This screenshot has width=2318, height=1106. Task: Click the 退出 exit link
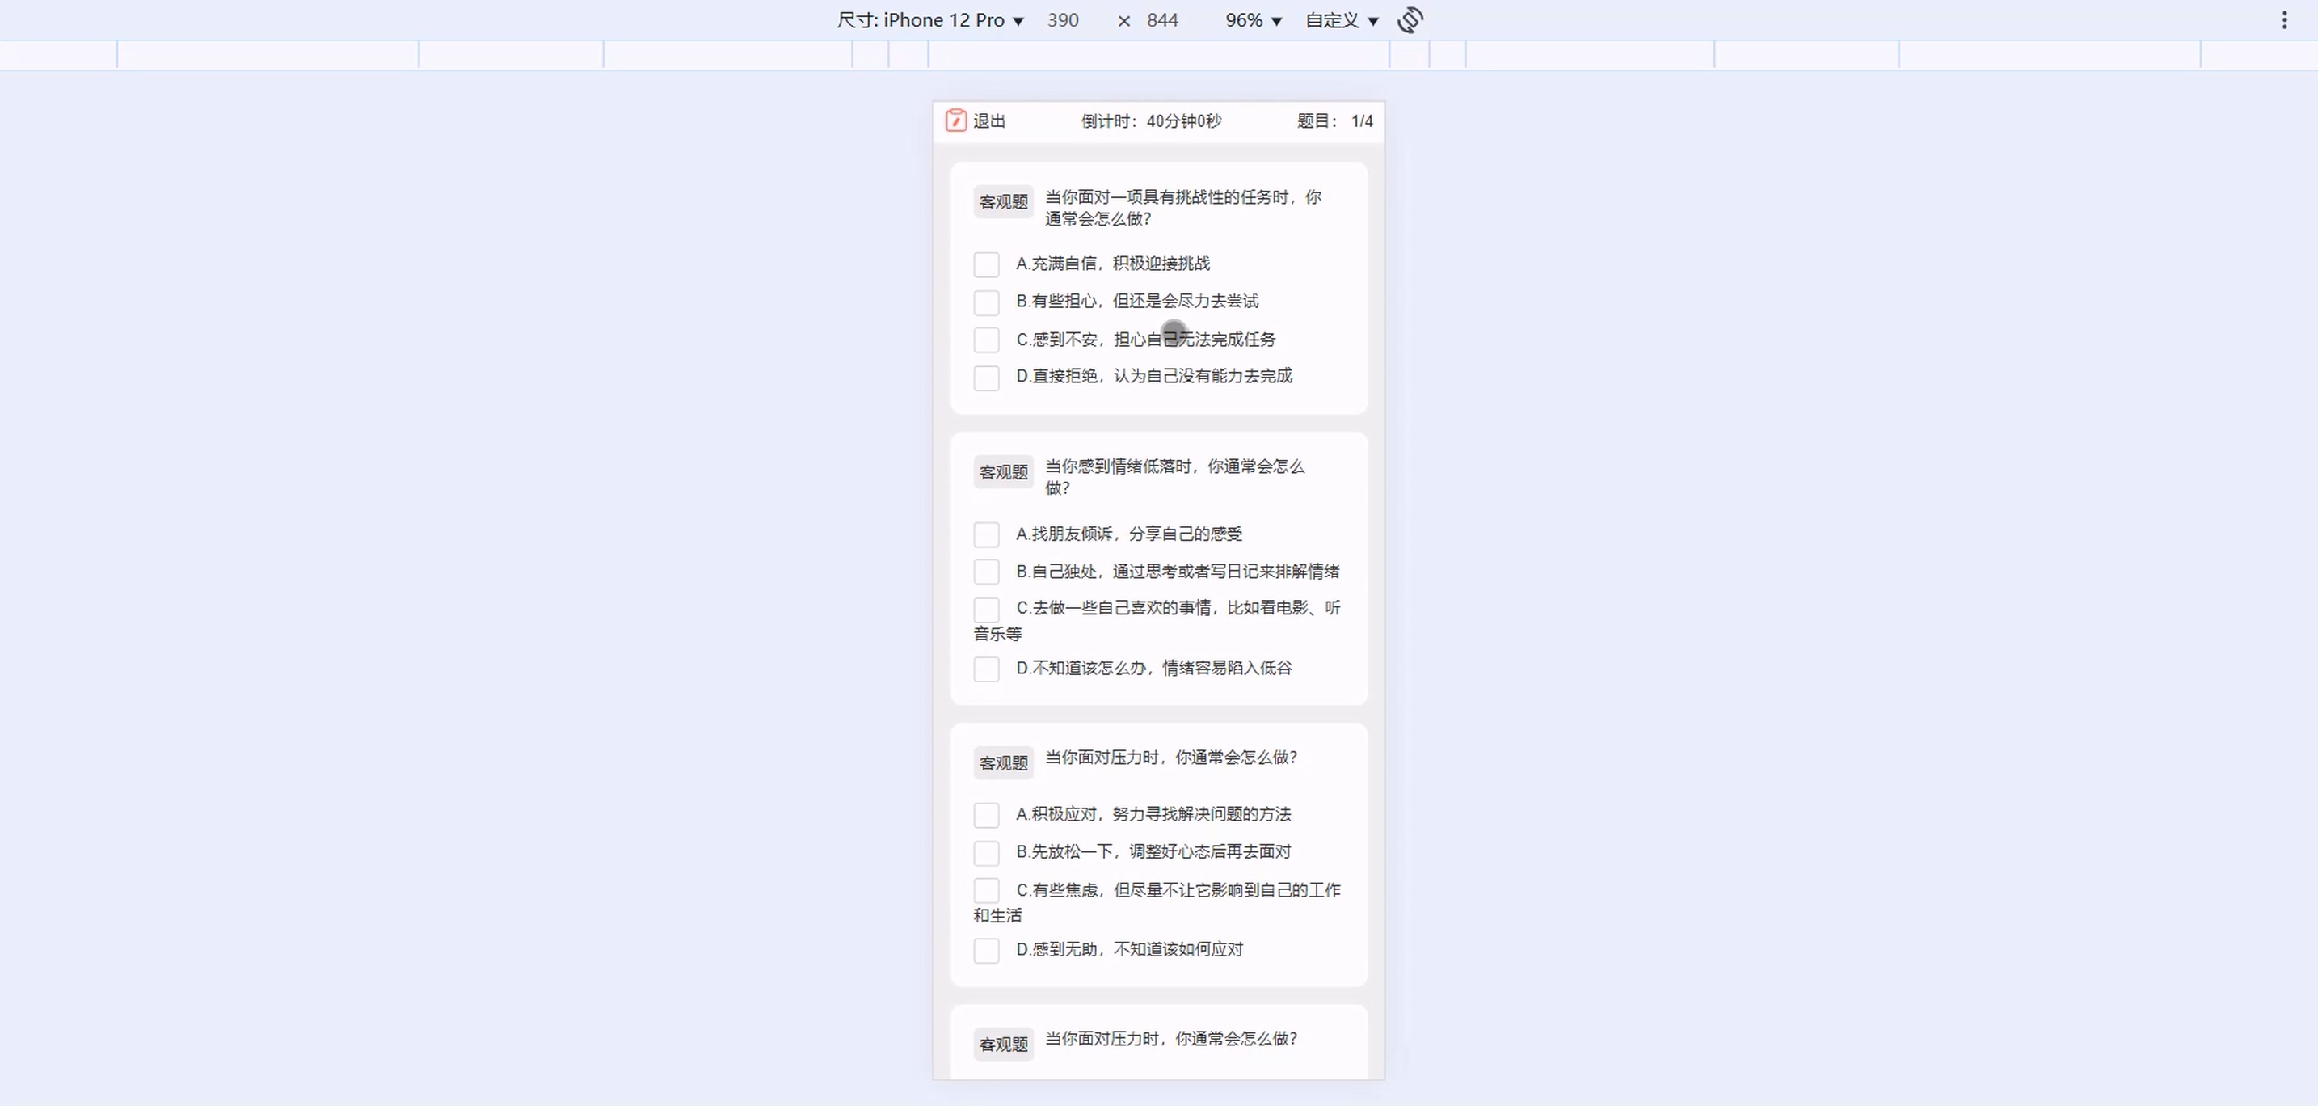pyautogui.click(x=989, y=120)
